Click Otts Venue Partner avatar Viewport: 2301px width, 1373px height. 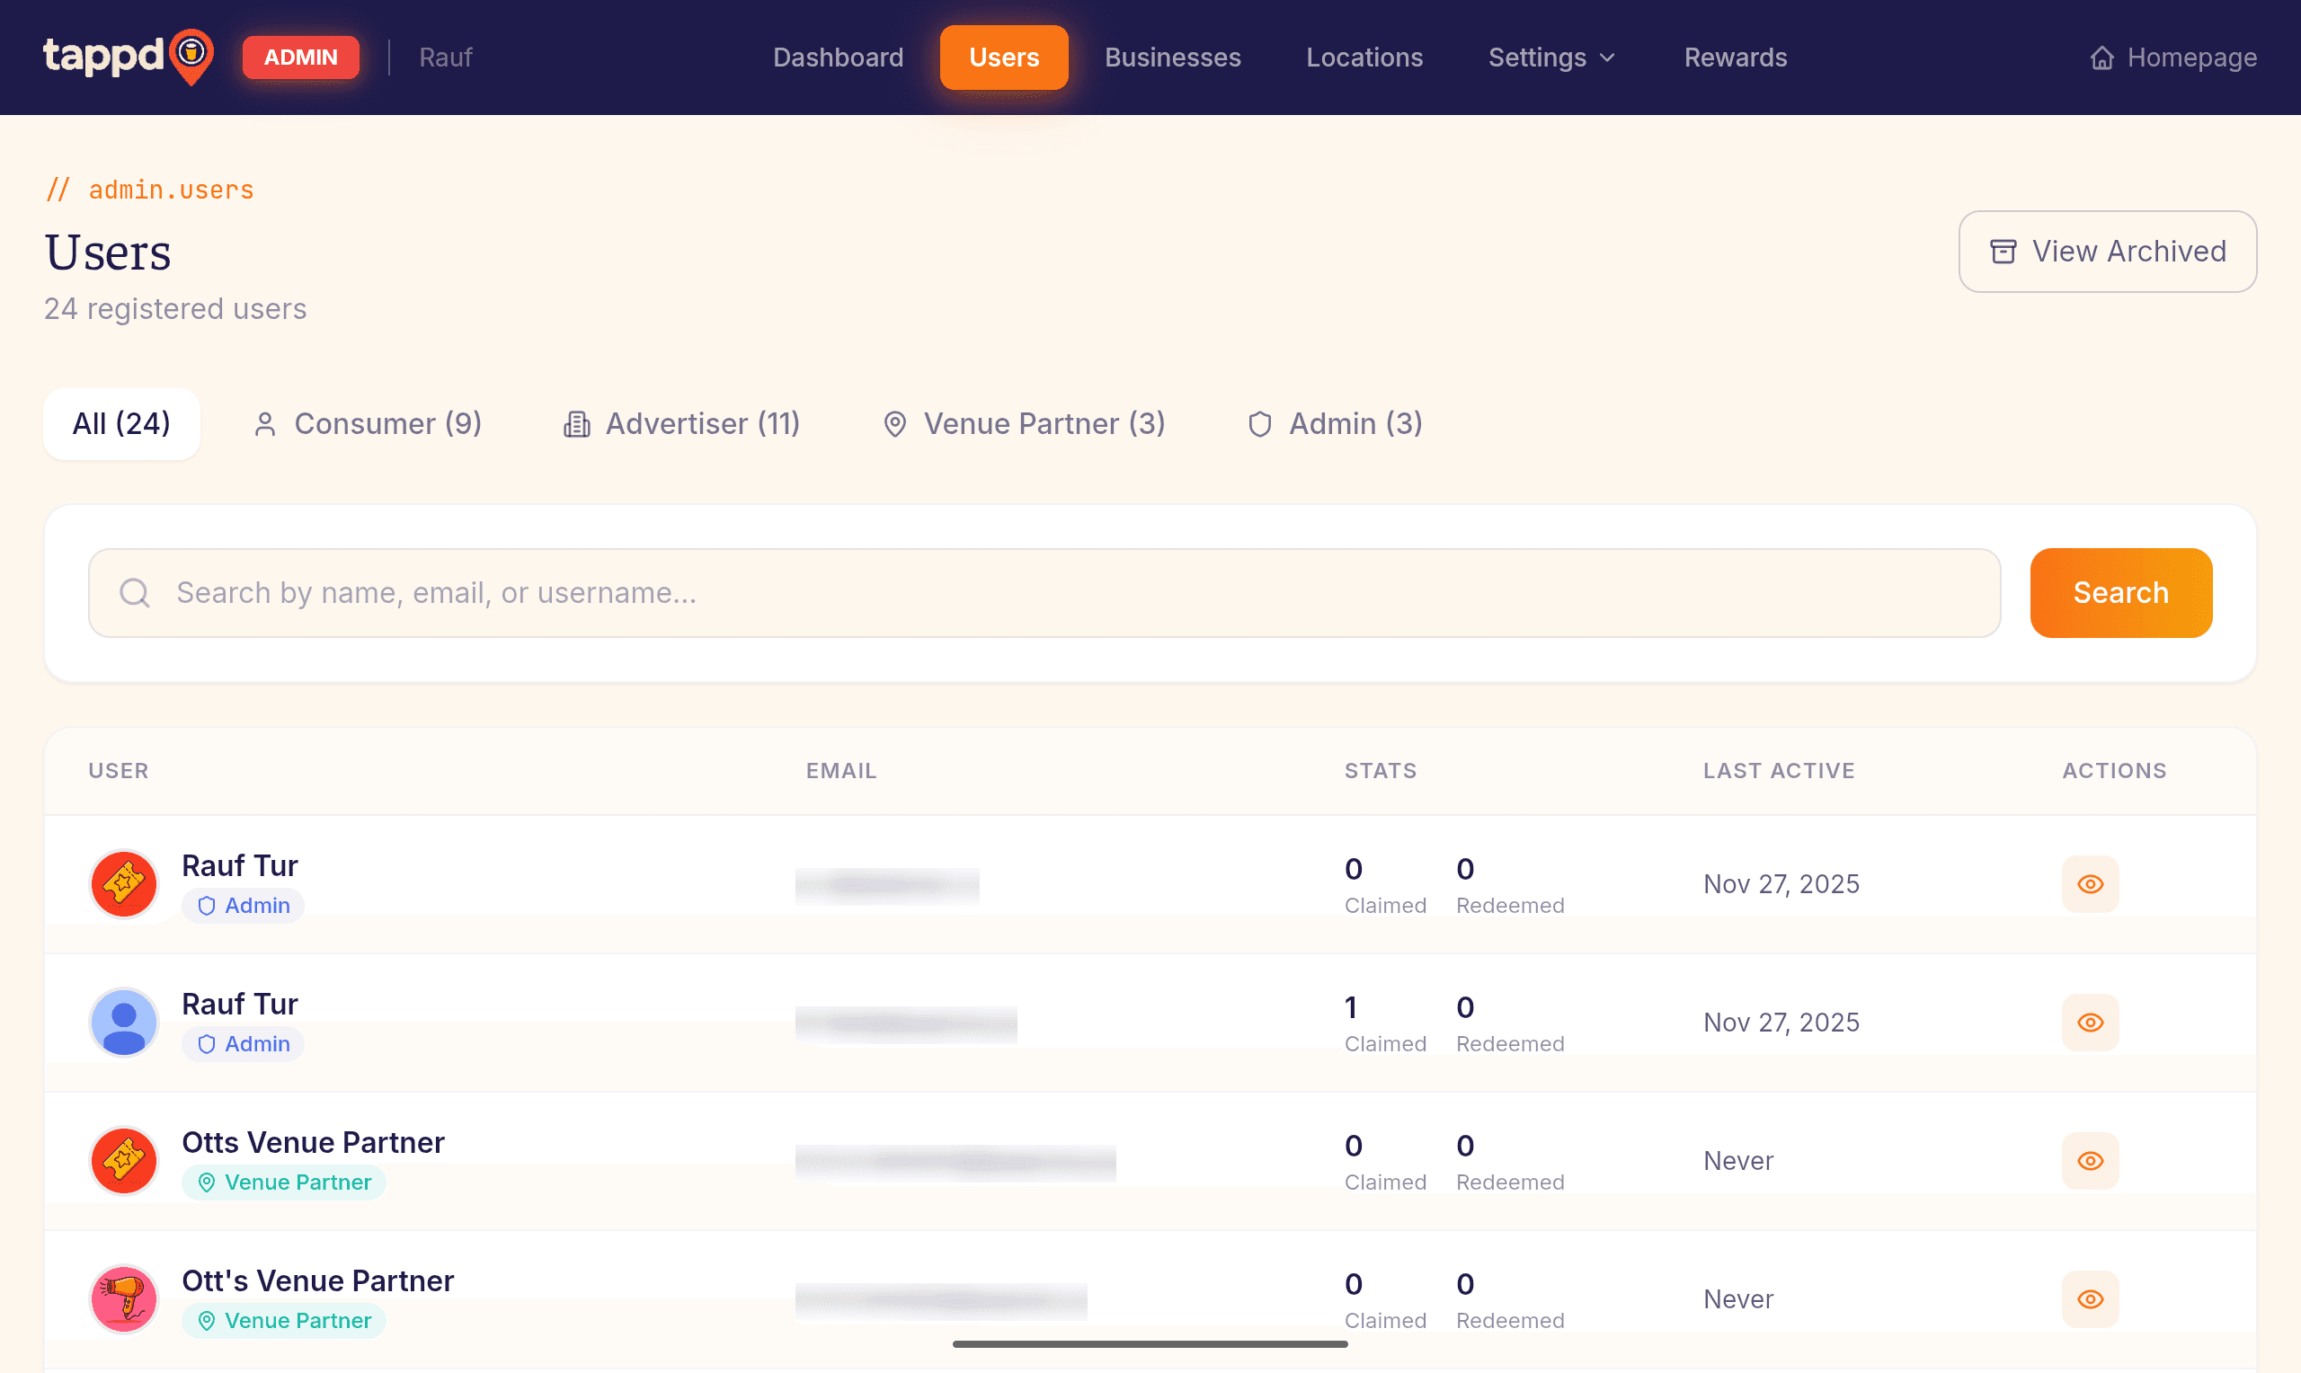[123, 1161]
